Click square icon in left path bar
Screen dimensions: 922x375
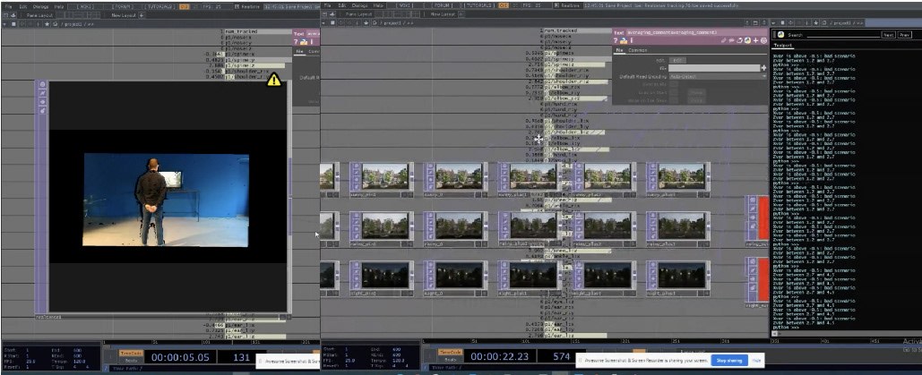click(13, 24)
